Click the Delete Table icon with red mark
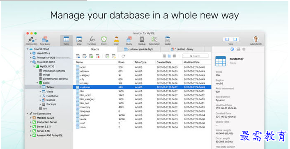The image size is (290, 149). click(x=97, y=56)
